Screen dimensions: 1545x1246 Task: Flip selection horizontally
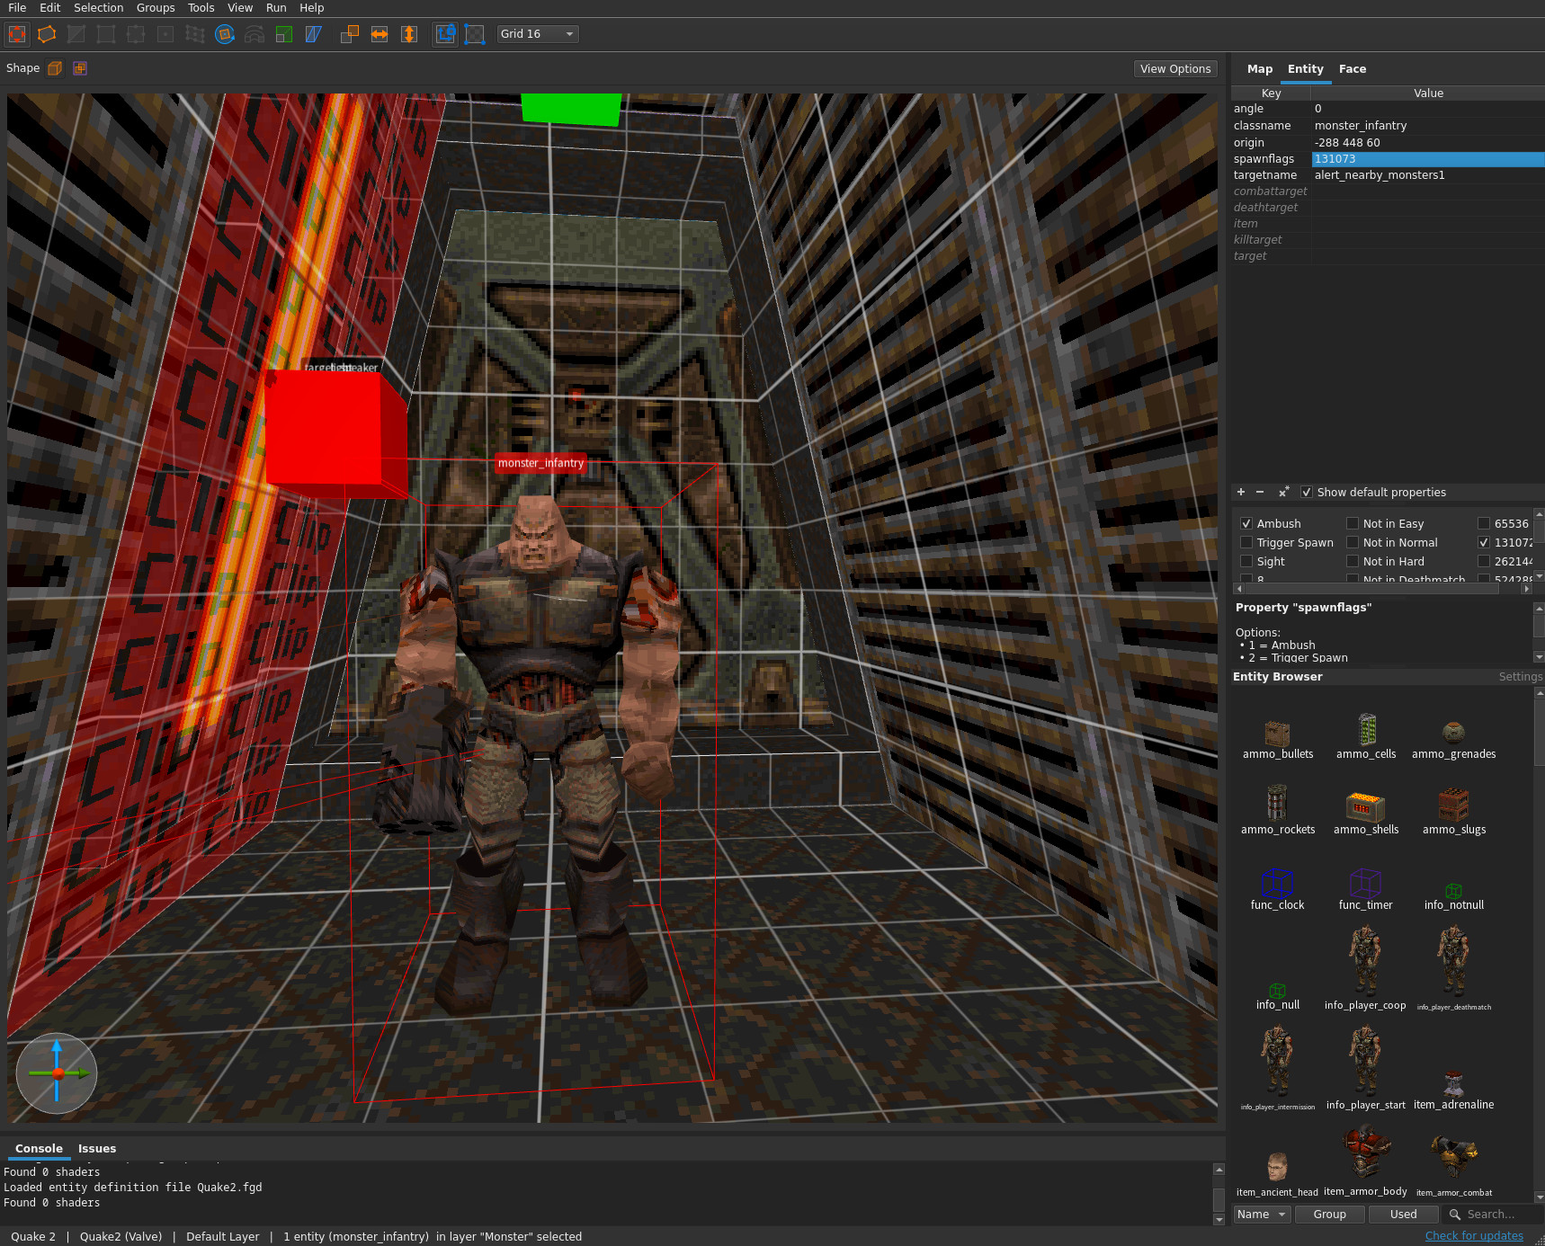(380, 34)
